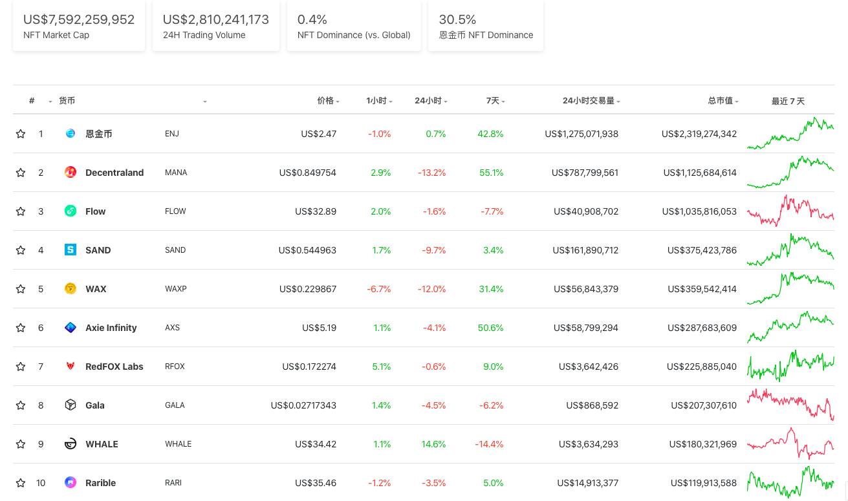This screenshot has height=501, width=848.
Task: Open the WHALE coin name link
Action: click(x=102, y=444)
